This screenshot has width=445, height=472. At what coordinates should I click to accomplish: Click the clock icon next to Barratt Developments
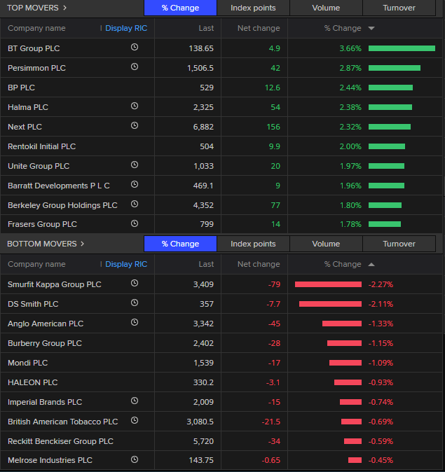(135, 184)
